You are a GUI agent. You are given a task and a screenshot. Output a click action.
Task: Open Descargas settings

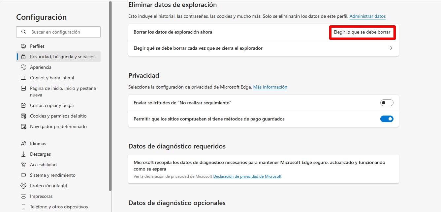click(58, 154)
